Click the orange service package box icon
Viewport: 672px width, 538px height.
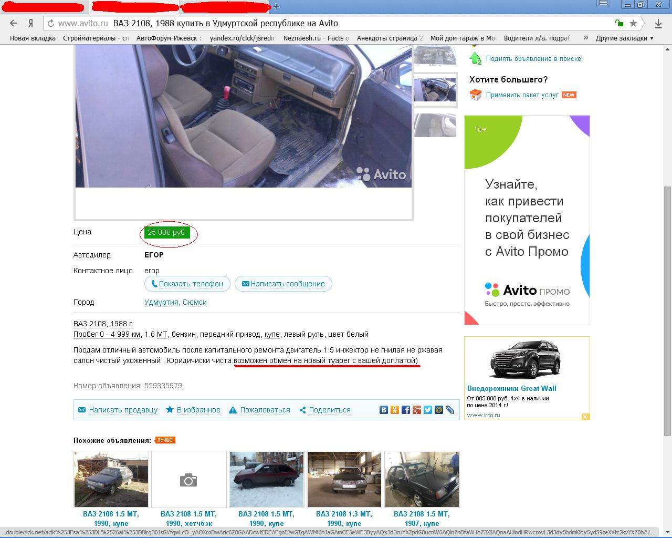475,95
